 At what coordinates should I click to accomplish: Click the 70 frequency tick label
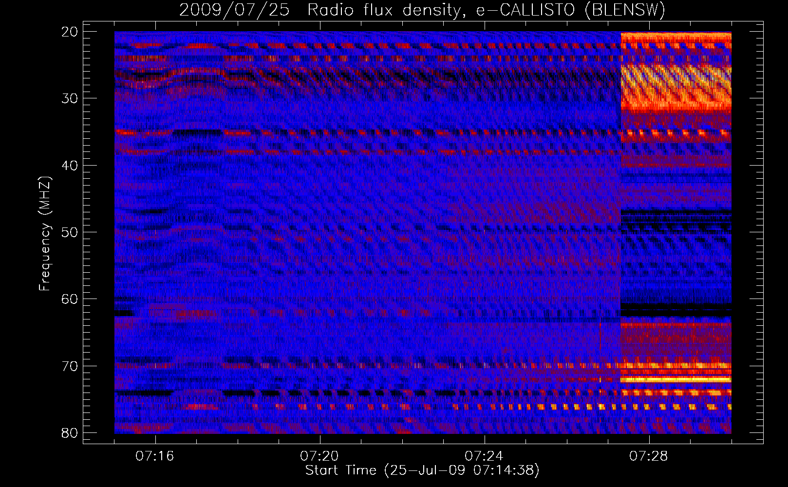(x=70, y=366)
